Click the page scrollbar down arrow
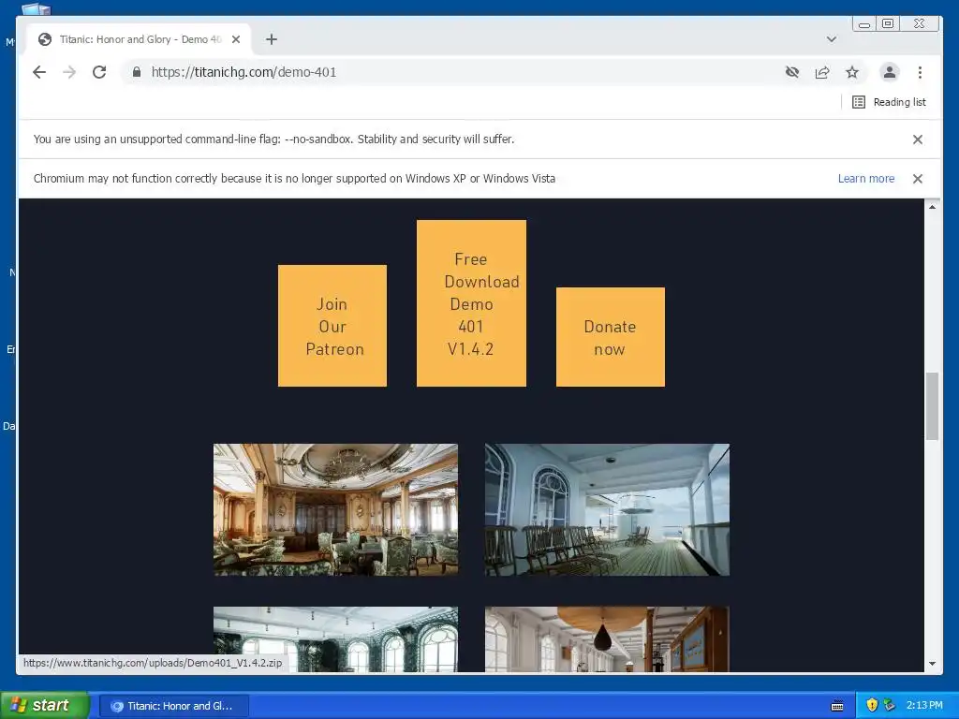959x719 pixels. (x=932, y=664)
